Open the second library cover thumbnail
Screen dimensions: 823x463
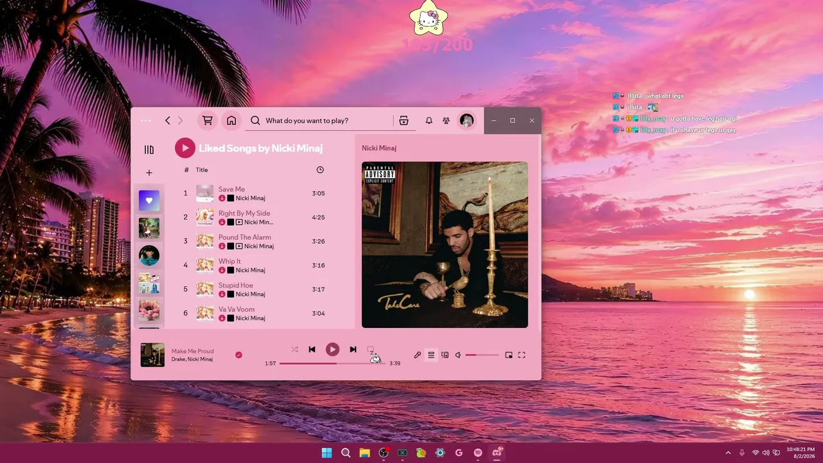coord(149,228)
